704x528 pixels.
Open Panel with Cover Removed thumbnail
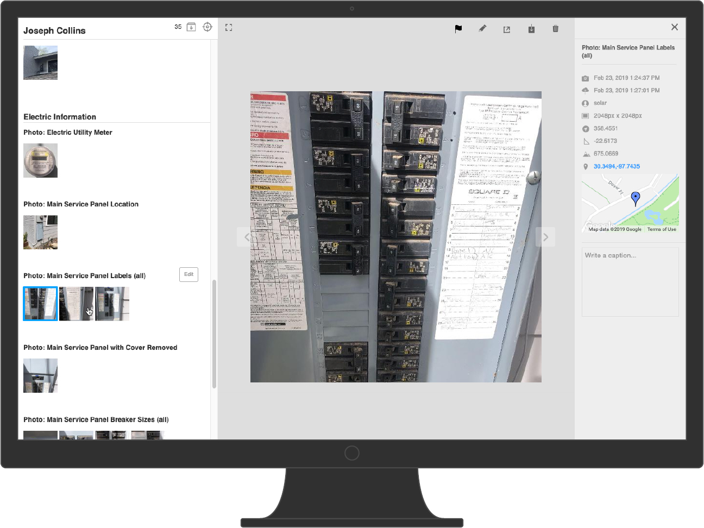(x=40, y=375)
